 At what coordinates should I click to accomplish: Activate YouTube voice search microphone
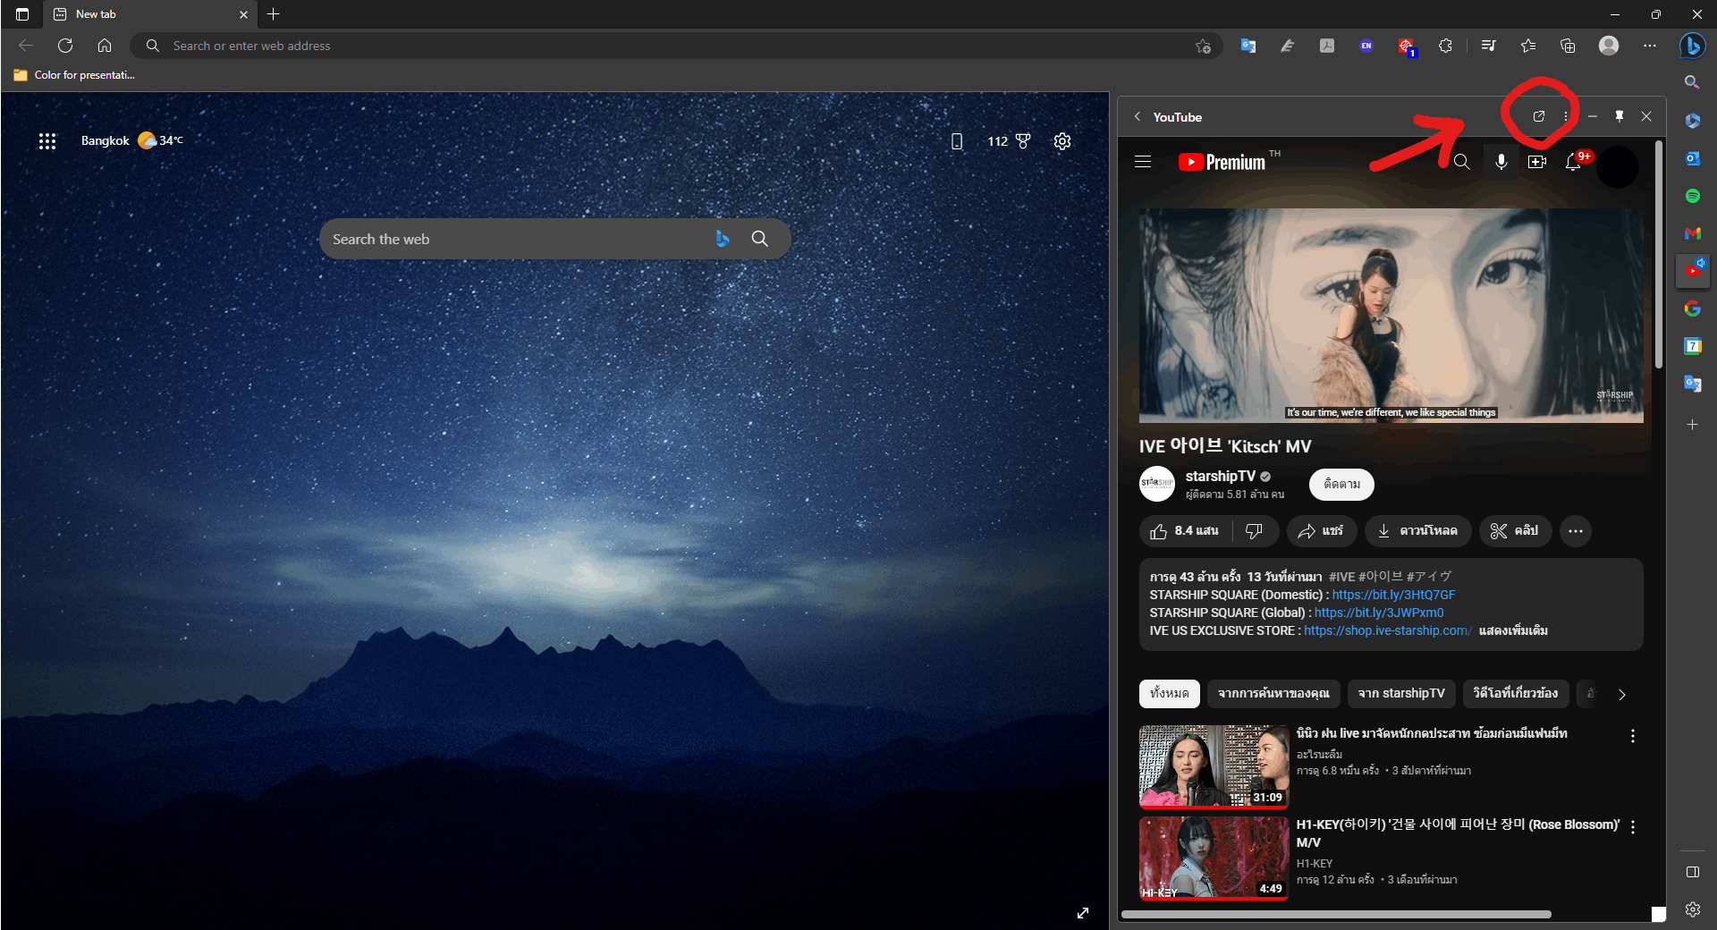[1501, 162]
